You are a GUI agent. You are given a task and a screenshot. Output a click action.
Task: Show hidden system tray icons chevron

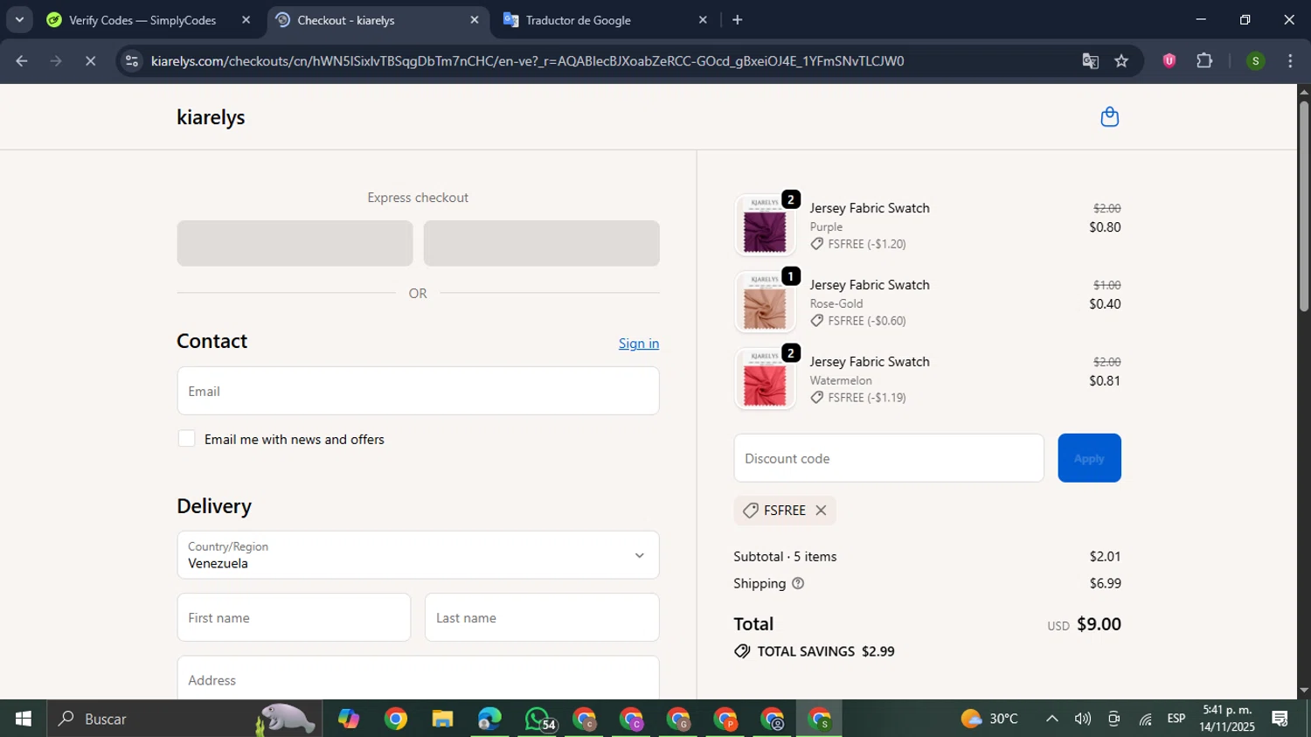(x=1051, y=719)
